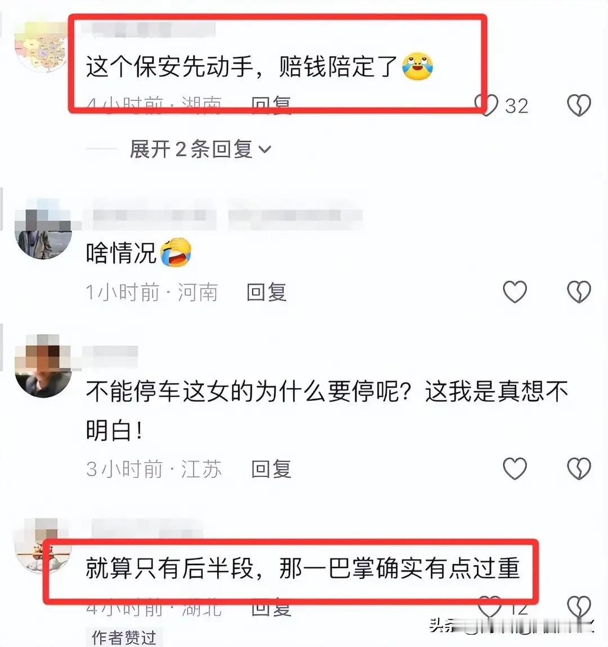Dislike the 啥情况 comment from 河南

(579, 292)
